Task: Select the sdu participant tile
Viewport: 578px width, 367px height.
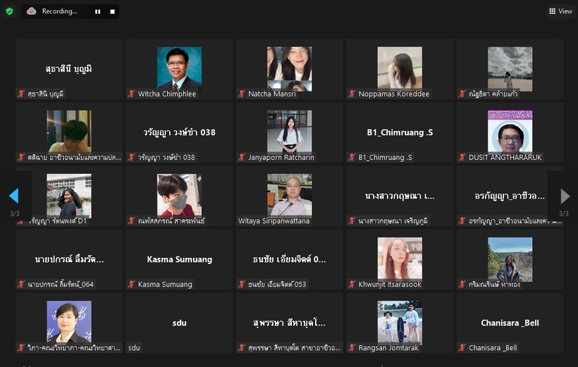Action: (179, 322)
